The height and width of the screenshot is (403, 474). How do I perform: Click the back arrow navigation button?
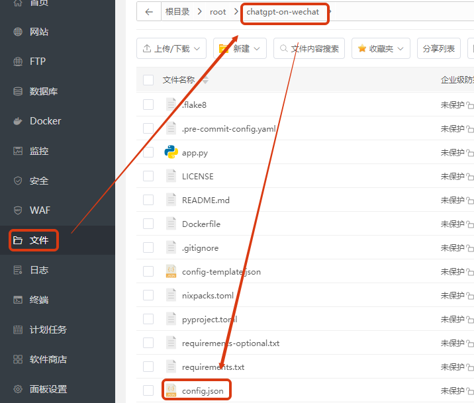pyautogui.click(x=149, y=12)
